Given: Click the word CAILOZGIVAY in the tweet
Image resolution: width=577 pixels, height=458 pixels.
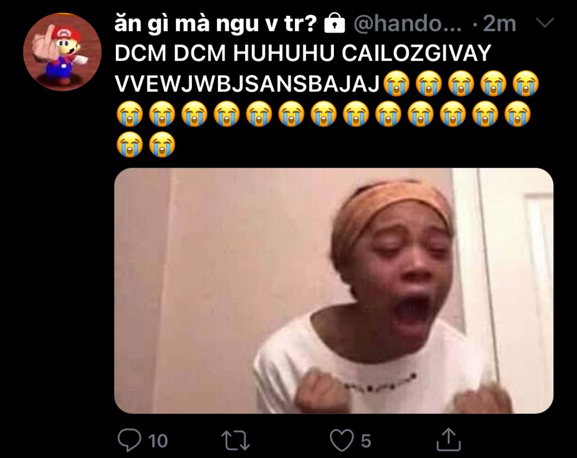Looking at the screenshot, I should (x=416, y=53).
